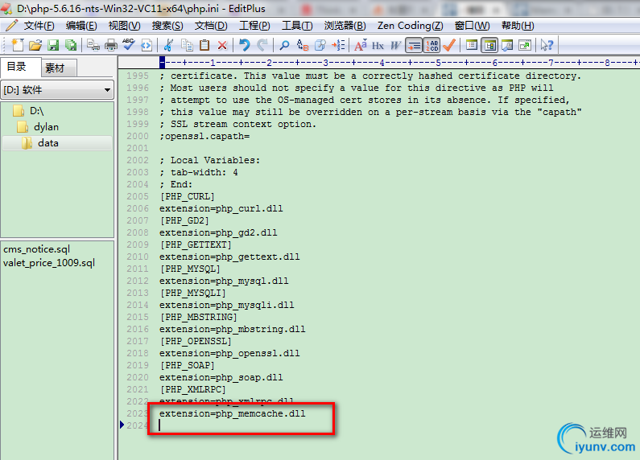Viewport: 640px width, 460px height.
Task: Switch to the 素材 tab
Action: [x=59, y=68]
